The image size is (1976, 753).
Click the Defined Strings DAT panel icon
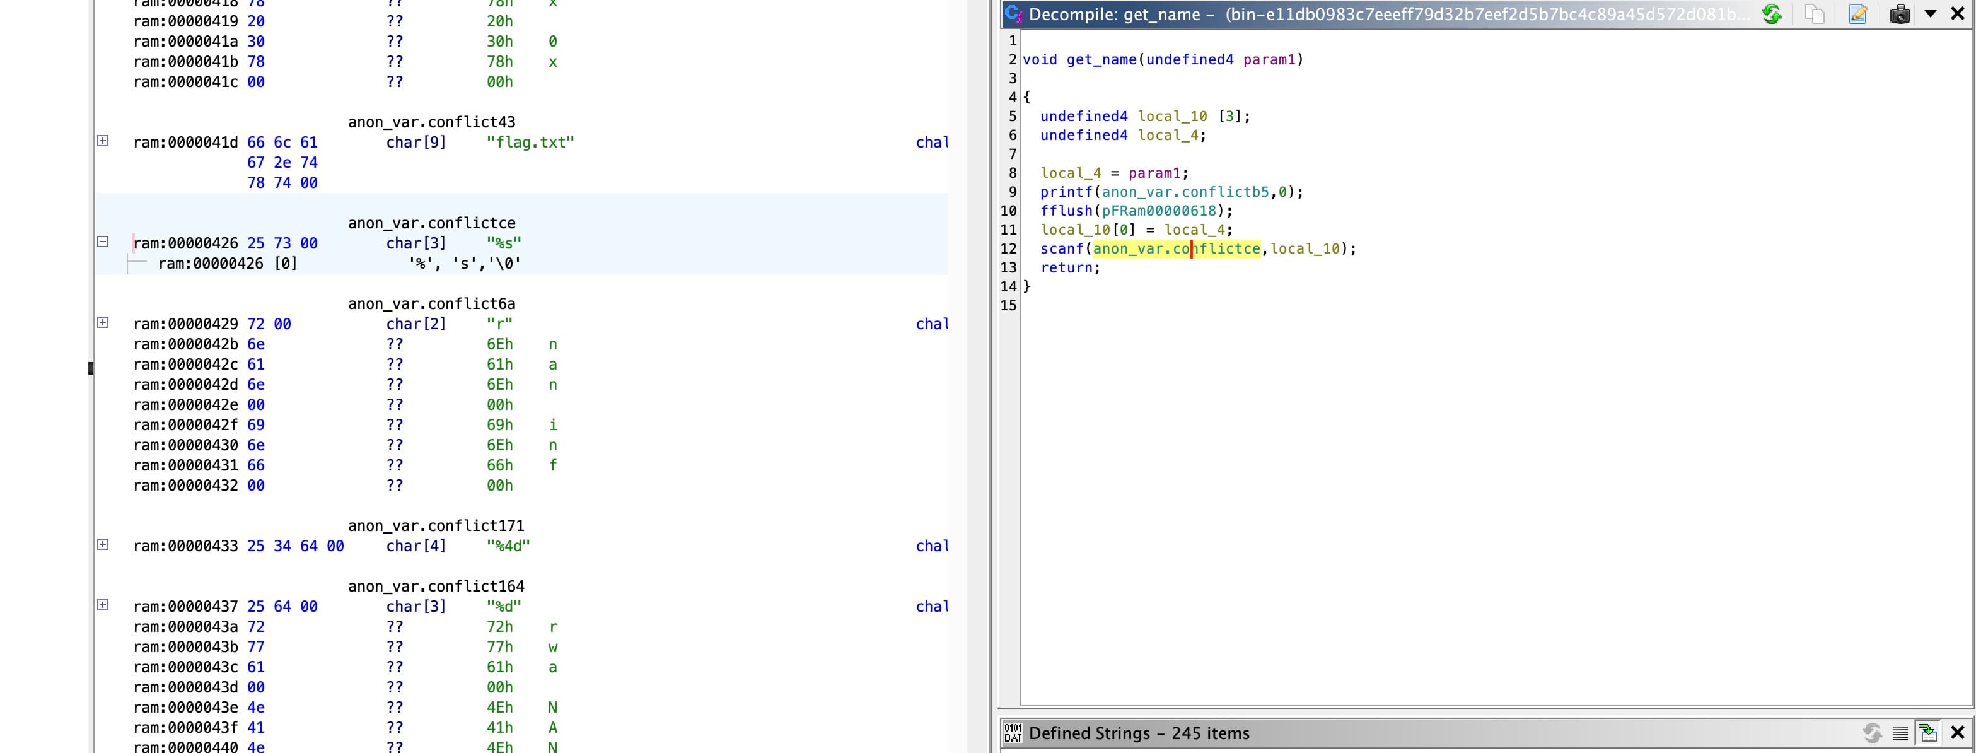[1013, 733]
